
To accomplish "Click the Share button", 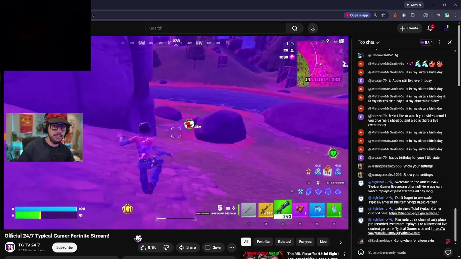I will pyautogui.click(x=187, y=247).
